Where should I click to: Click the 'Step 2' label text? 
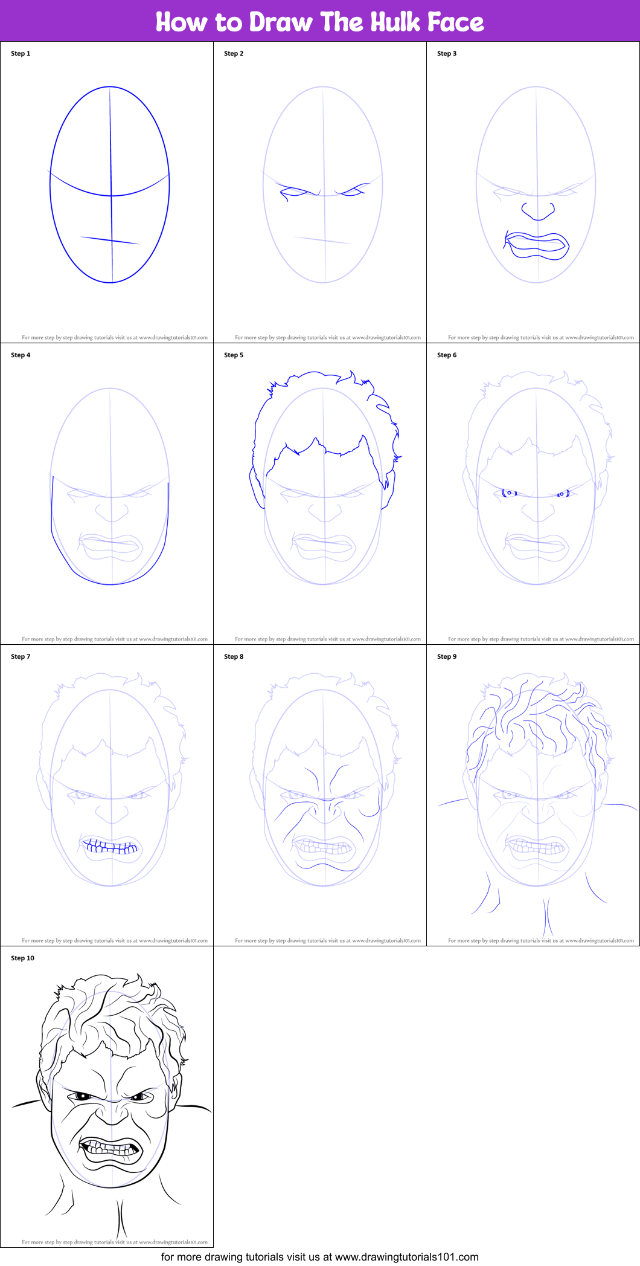coord(234,53)
